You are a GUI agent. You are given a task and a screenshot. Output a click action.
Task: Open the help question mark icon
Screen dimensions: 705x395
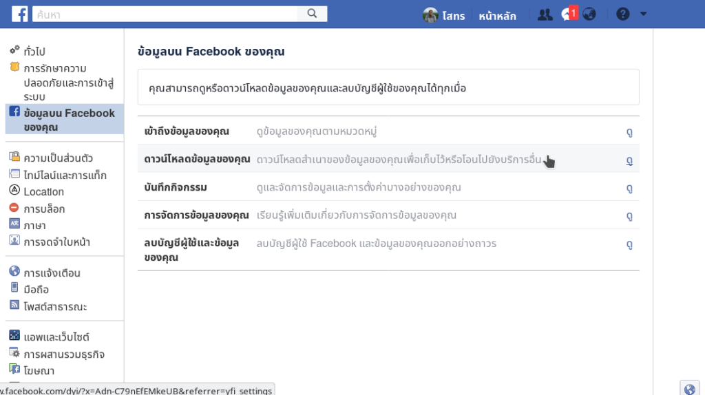pos(622,14)
